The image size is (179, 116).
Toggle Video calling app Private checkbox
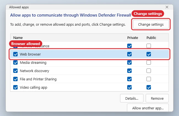129,87
